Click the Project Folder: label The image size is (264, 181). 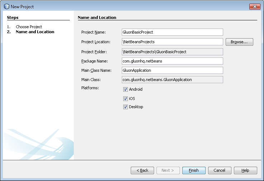(94, 52)
